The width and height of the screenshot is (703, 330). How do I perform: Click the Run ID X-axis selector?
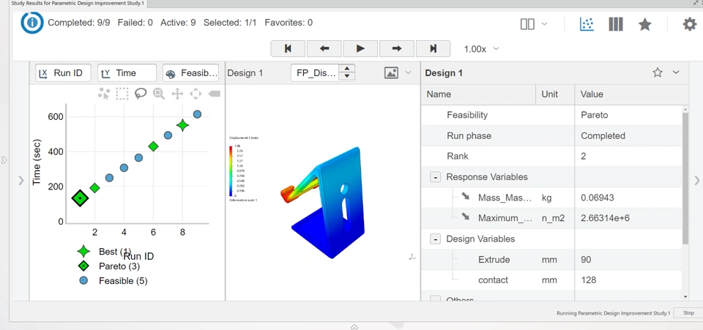64,73
